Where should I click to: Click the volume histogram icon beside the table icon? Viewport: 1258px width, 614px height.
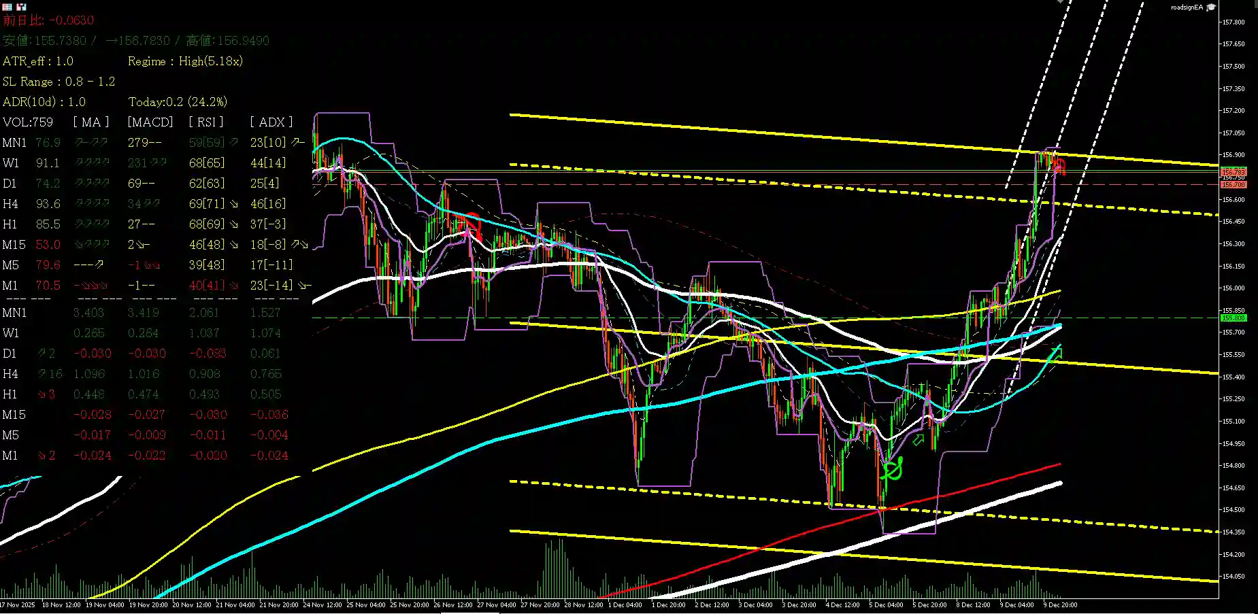pos(22,7)
